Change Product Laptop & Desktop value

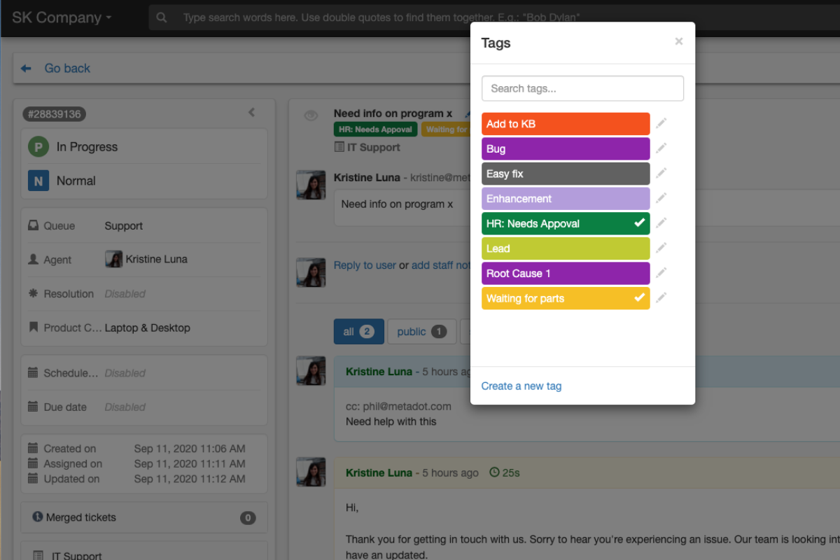147,328
